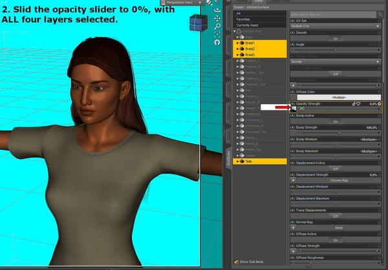The width and height of the screenshot is (388, 270).
Task: Click the view cube in the viewport
Action: 199,23
